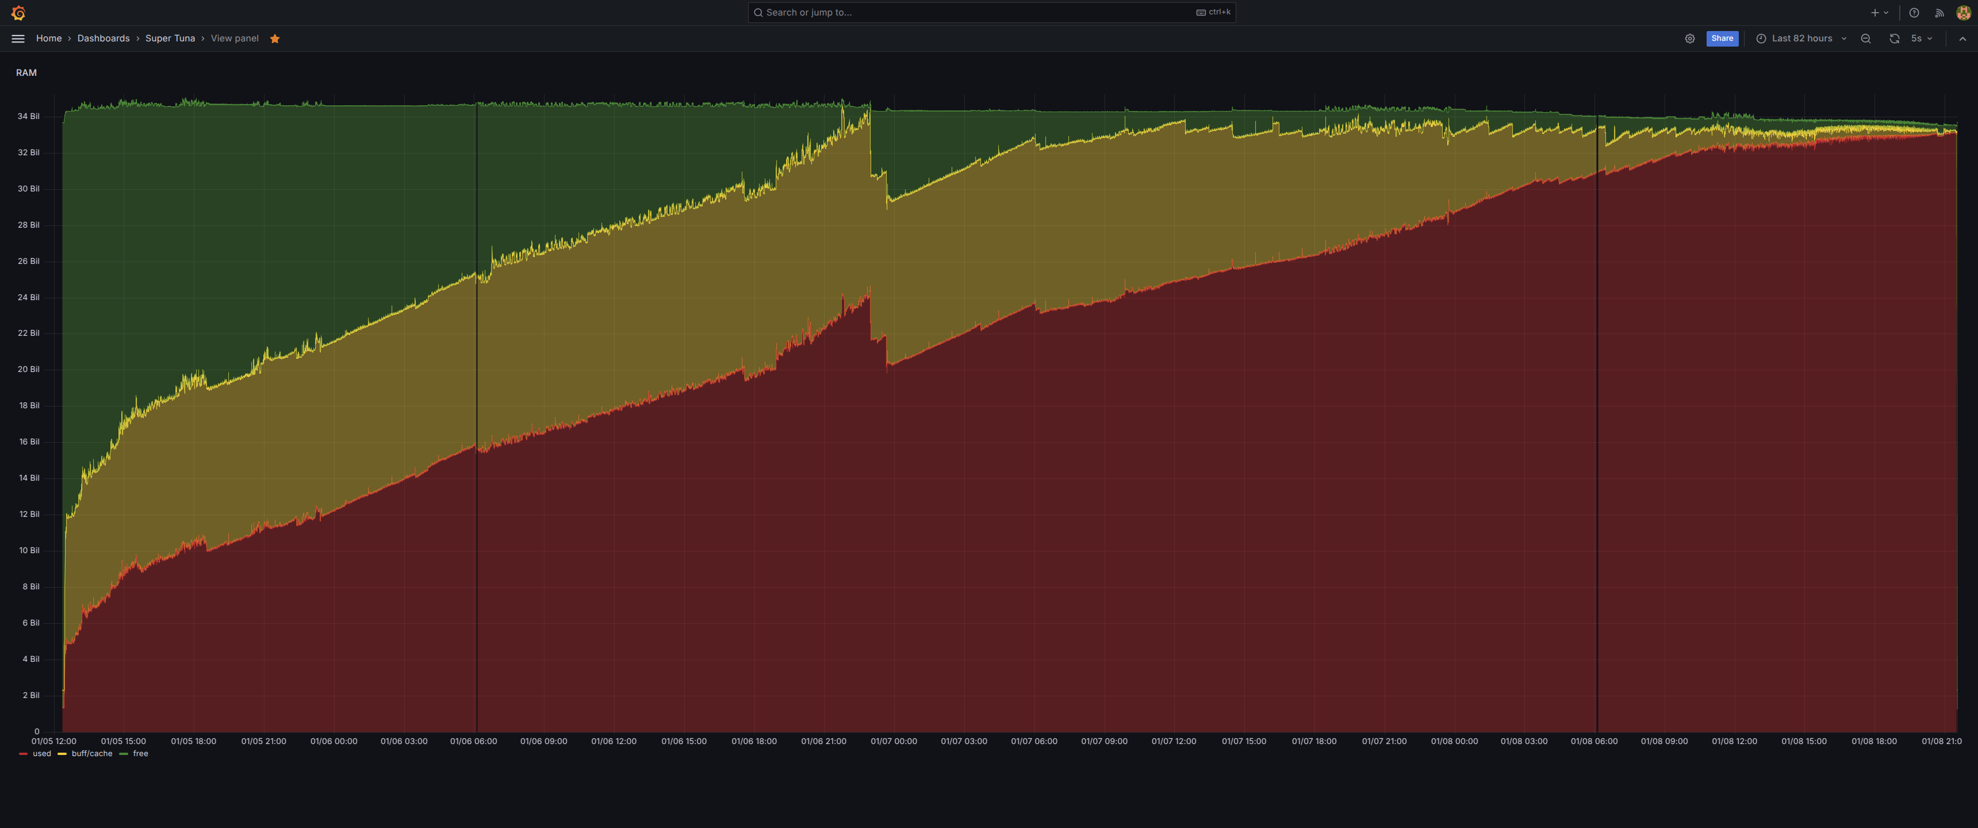This screenshot has width=1978, height=828.
Task: Unstar the dashboard with the star icon
Action: [x=275, y=39]
